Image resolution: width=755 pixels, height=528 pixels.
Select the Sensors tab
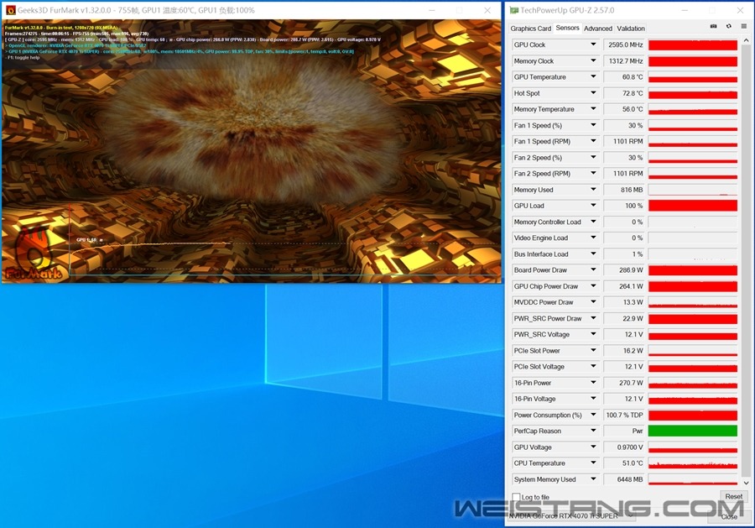click(x=567, y=28)
